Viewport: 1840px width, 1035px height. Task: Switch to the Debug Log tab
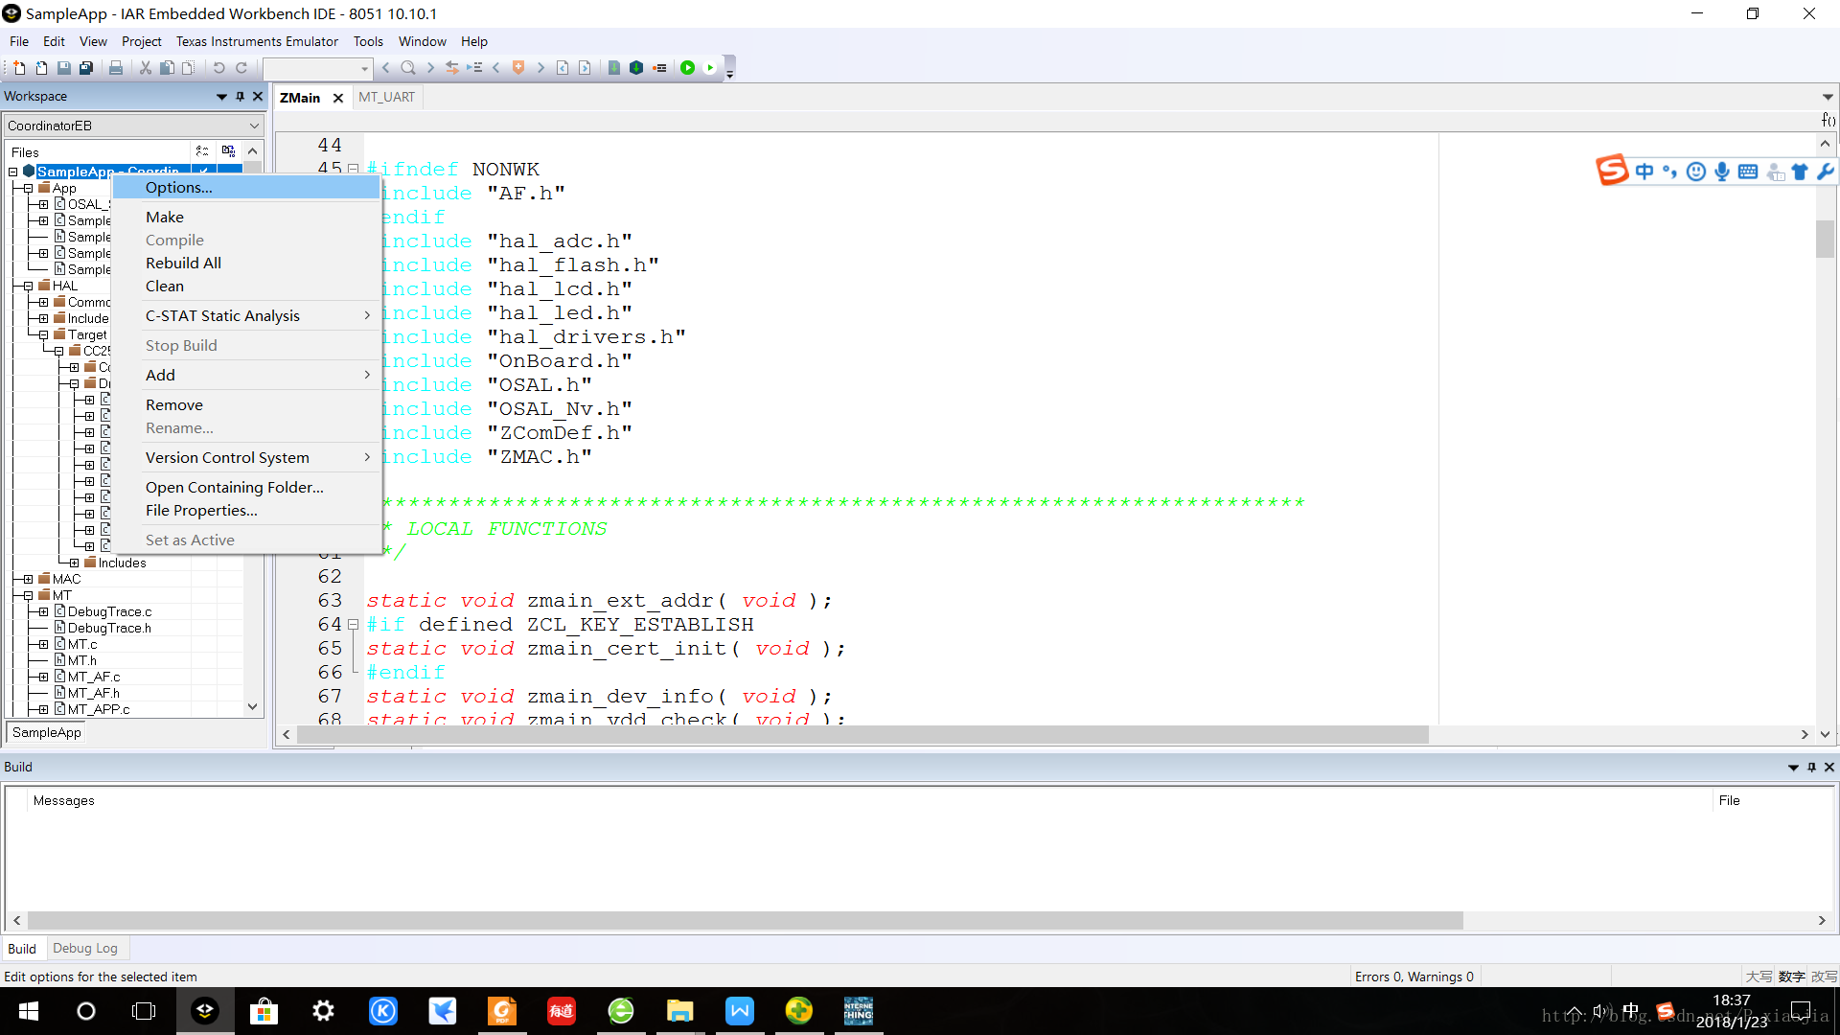(x=85, y=949)
